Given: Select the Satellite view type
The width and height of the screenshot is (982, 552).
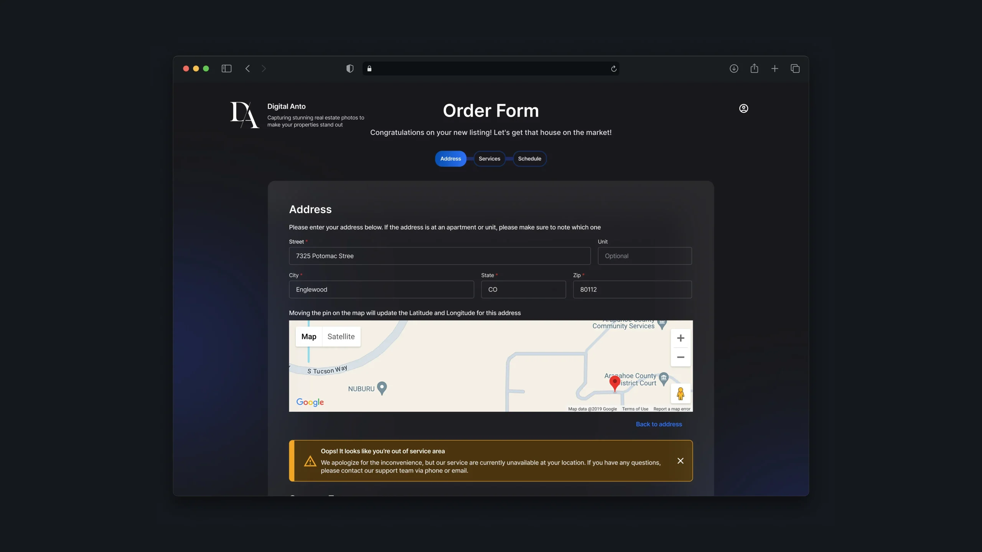Looking at the screenshot, I should [x=341, y=337].
